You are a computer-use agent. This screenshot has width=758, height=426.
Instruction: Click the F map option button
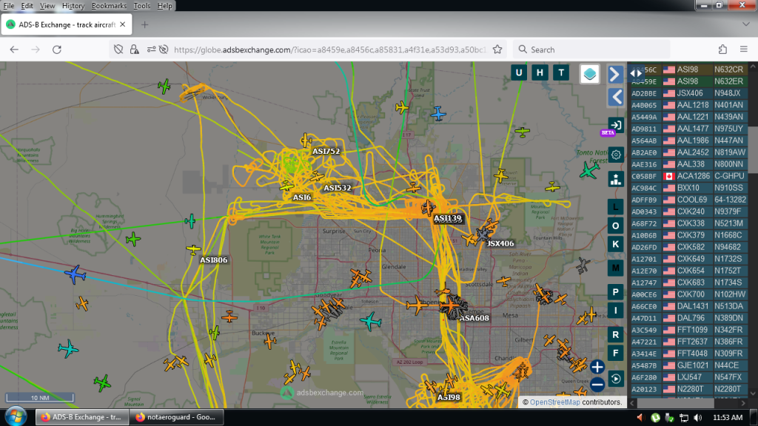coord(615,353)
